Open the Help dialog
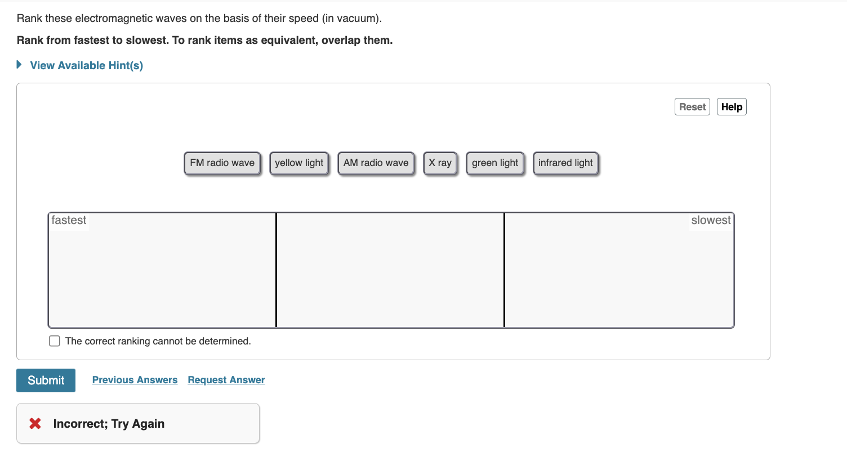 (x=731, y=106)
